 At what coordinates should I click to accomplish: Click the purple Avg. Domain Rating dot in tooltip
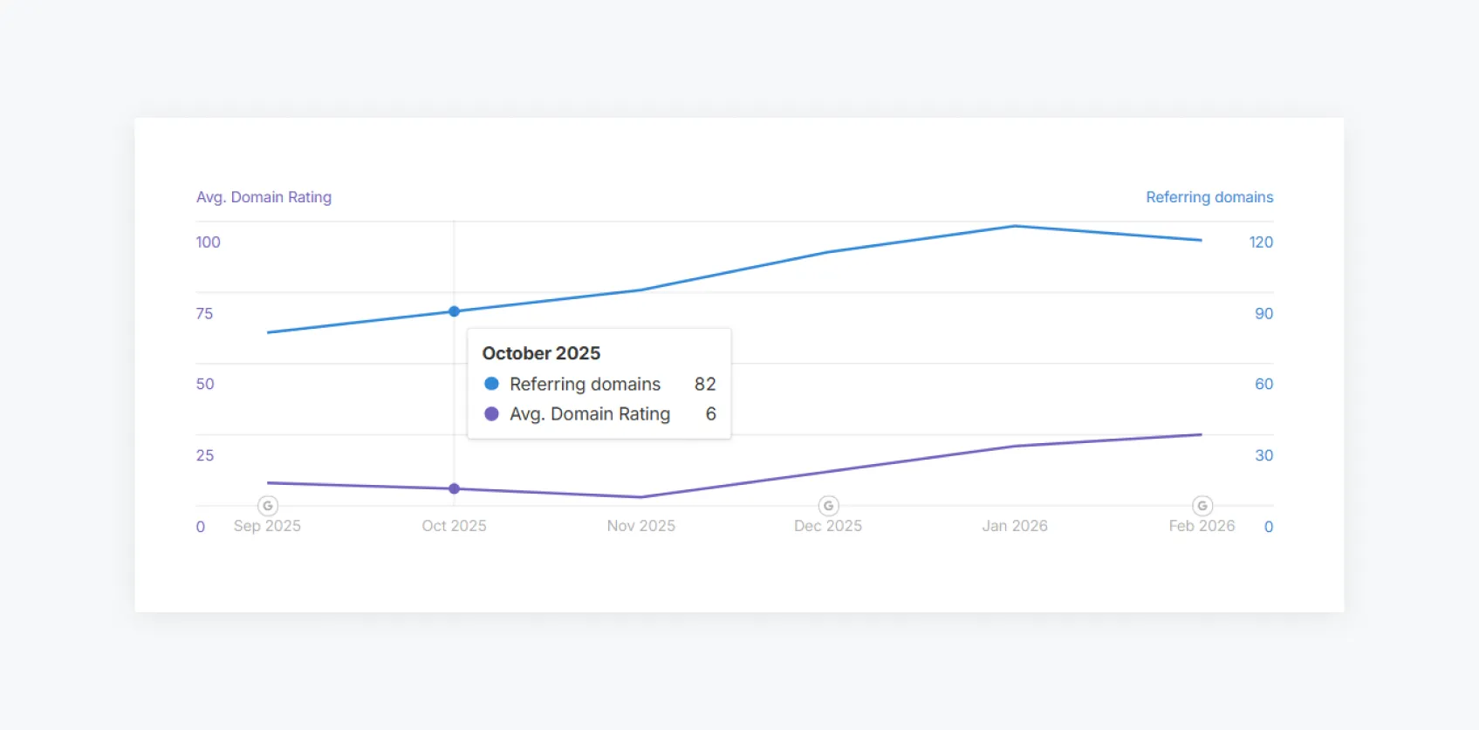click(x=491, y=414)
